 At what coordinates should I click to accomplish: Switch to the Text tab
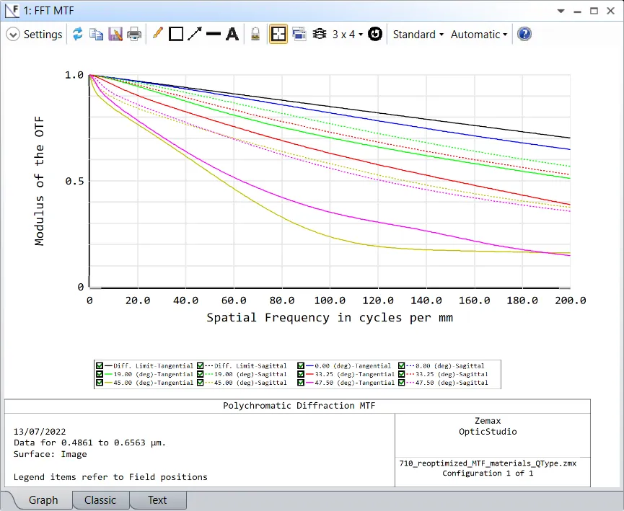click(157, 500)
